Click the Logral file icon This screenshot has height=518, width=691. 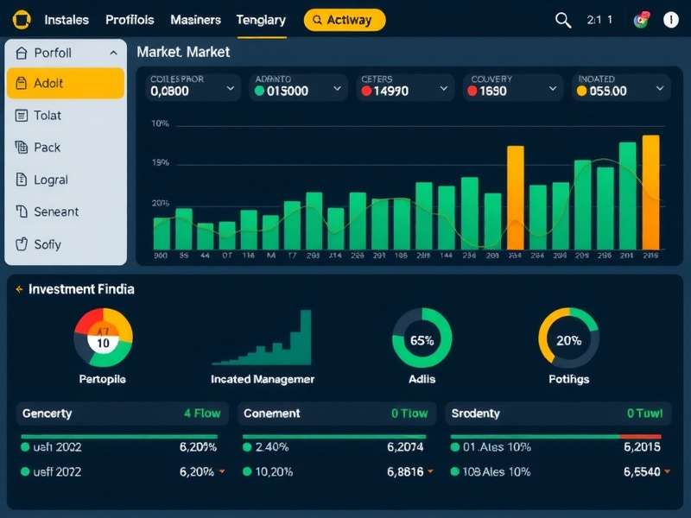click(x=22, y=180)
